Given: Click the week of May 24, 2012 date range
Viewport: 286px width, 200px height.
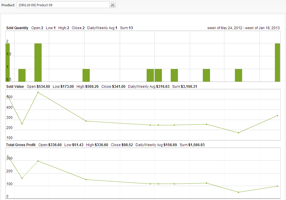Looking at the screenshot, I should point(243,28).
